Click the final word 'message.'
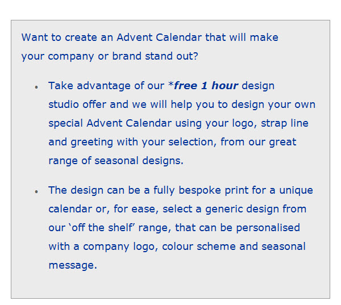This screenshot has width=341, height=305. click(x=73, y=265)
